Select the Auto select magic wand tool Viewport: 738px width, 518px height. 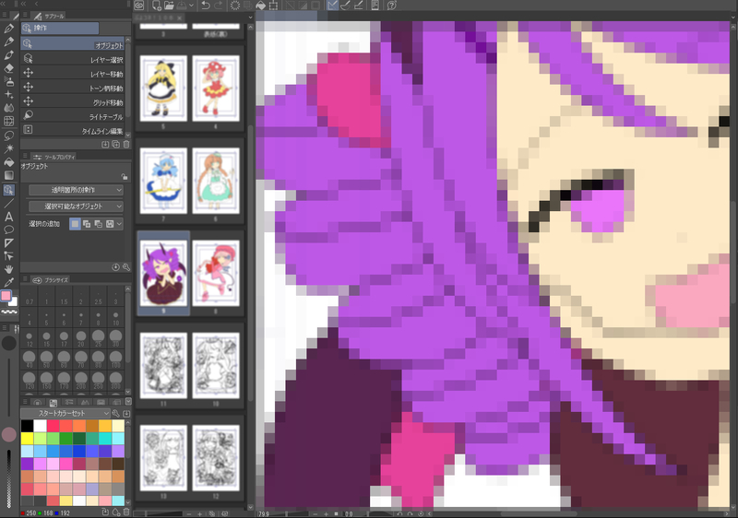pyautogui.click(x=9, y=149)
